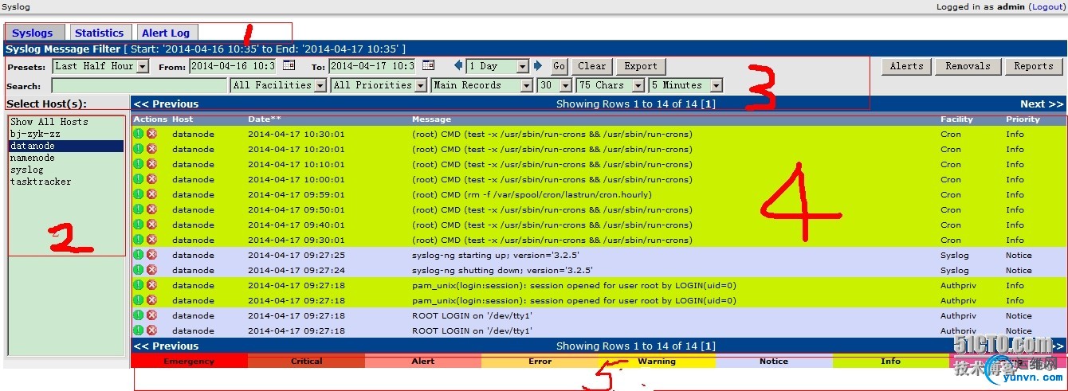Image resolution: width=1068 pixels, height=391 pixels.
Task: Click red remove icon for 10:10:01 row
Action: click(x=151, y=164)
